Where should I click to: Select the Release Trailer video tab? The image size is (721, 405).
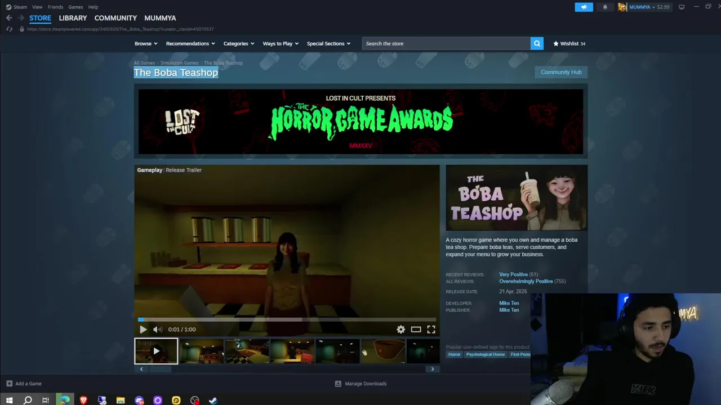tap(184, 170)
